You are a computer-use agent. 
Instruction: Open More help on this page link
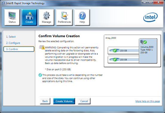click(148, 101)
